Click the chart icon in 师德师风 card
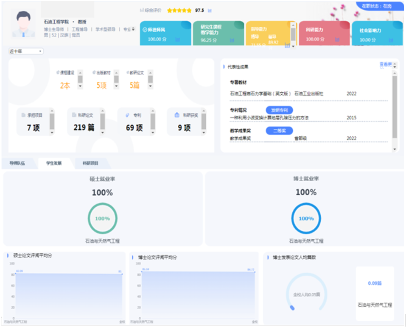Image resolution: width=406 pixels, height=327 pixels. [x=177, y=40]
